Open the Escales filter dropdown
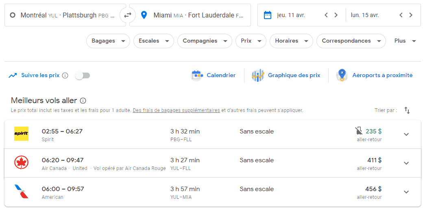 [154, 41]
